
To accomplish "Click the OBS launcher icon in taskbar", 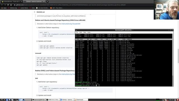I will point(15,100).
